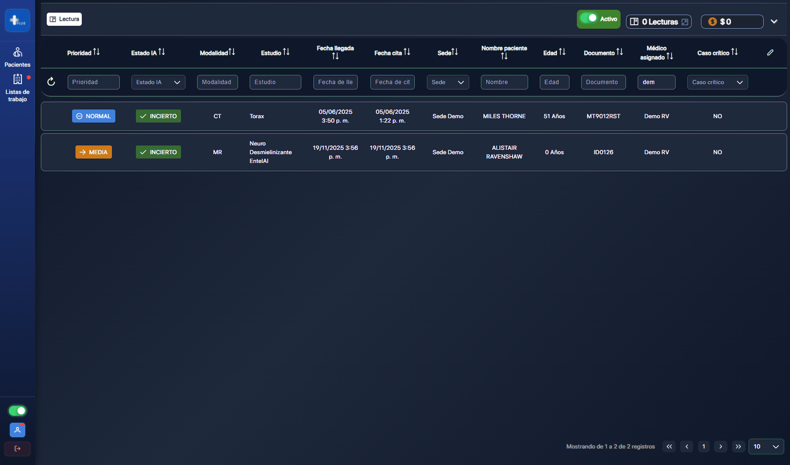790x465 pixels.
Task: Sort by Caso crítico column arrows
Action: point(735,52)
